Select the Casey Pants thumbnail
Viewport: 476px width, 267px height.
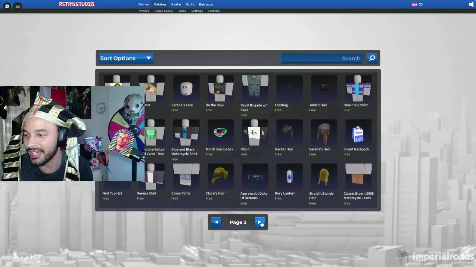(x=186, y=177)
